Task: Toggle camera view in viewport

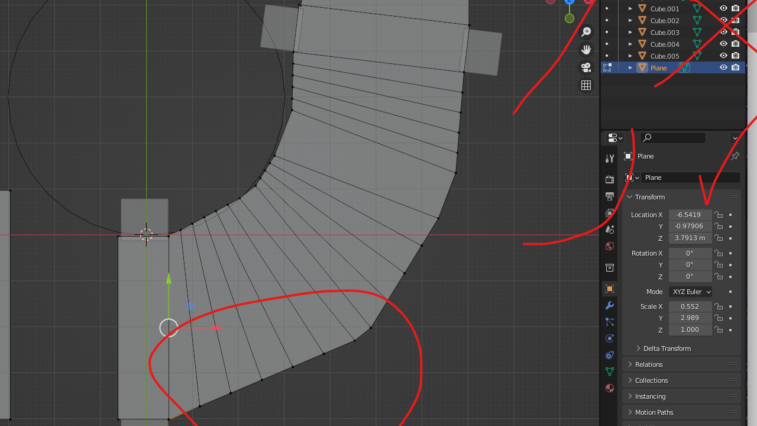Action: pos(586,67)
